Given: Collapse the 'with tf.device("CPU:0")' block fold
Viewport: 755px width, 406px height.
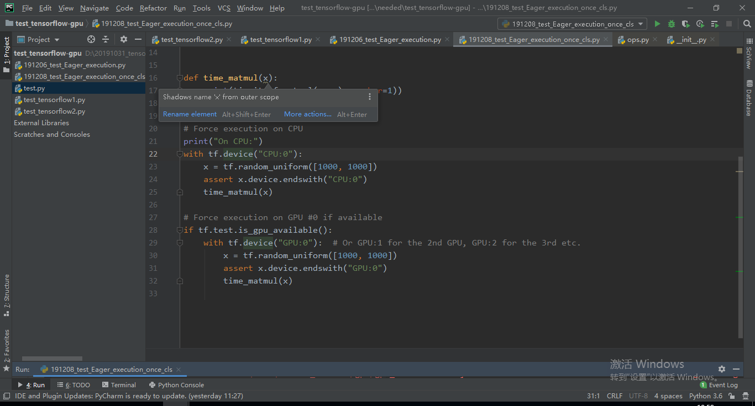Looking at the screenshot, I should [x=180, y=154].
